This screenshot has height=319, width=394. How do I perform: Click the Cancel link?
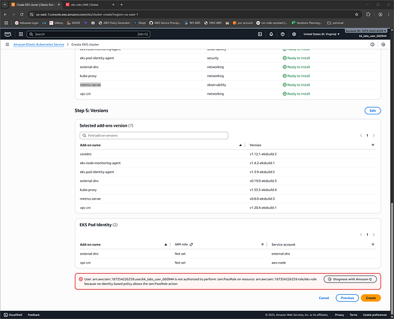click(324, 298)
